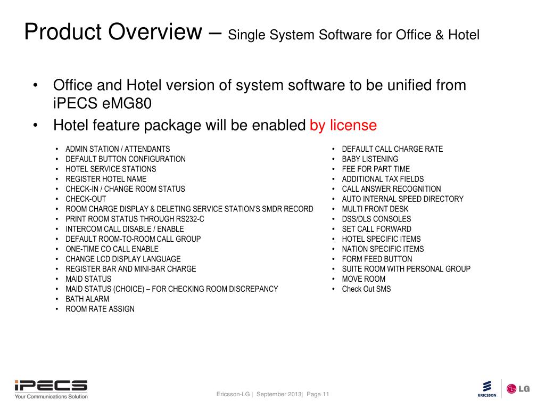This screenshot has height=409, width=545.
Task: Click 'REGISTER HOTEL NAME' entry
Action: pos(106,179)
